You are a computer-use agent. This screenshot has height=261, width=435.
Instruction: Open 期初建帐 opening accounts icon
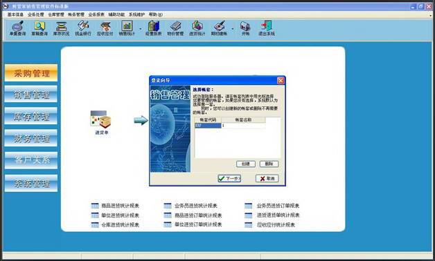coord(219,28)
